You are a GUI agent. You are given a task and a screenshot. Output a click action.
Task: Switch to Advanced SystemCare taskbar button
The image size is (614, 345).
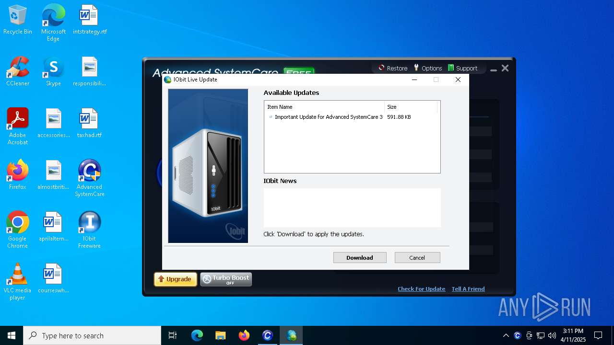(268, 335)
